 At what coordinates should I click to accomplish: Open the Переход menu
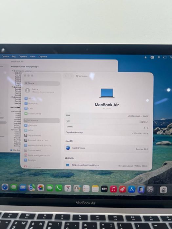23,56
